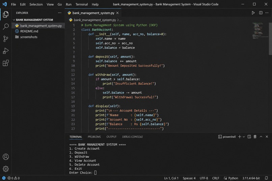Click the class BankAccount definition line

97,30
